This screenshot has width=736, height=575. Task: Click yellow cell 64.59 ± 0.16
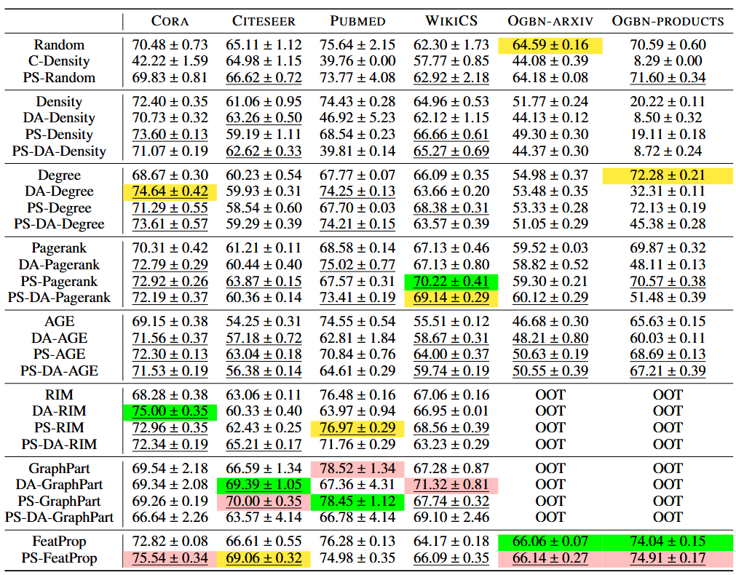click(x=550, y=46)
